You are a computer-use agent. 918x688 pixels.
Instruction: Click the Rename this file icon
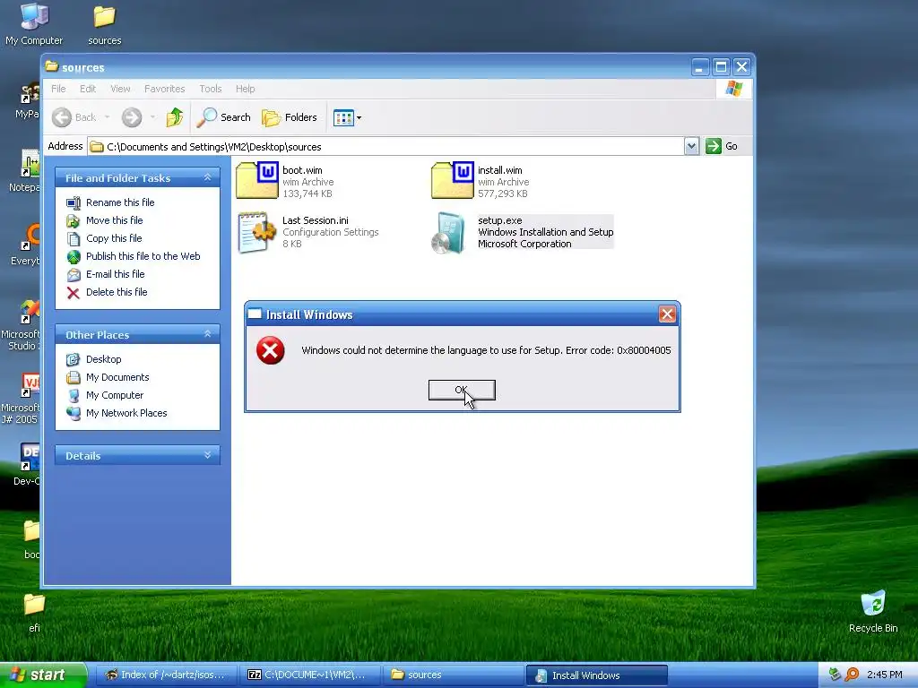click(x=74, y=203)
